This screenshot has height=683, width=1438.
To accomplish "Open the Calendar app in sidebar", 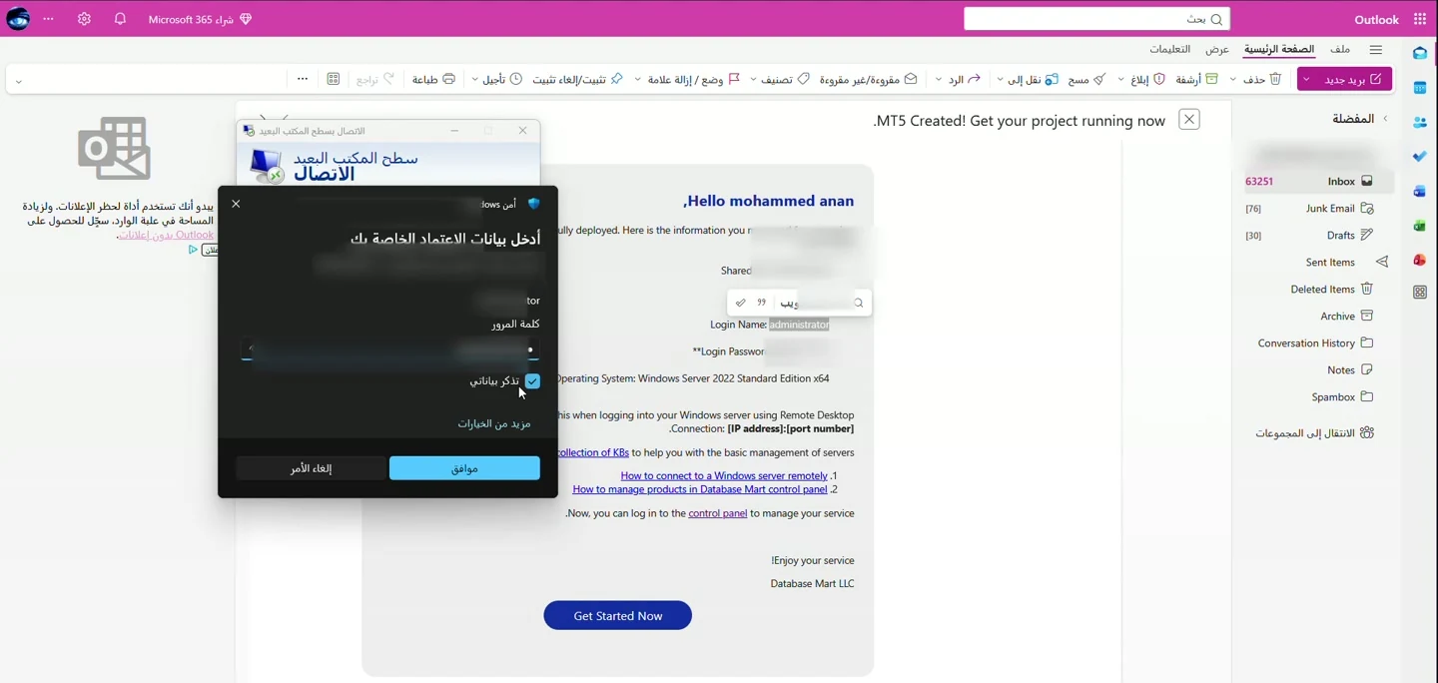I will [1420, 88].
